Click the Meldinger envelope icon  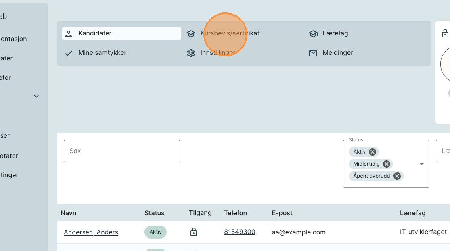pyautogui.click(x=313, y=53)
